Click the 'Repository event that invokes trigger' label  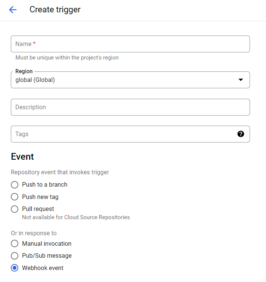click(x=60, y=172)
